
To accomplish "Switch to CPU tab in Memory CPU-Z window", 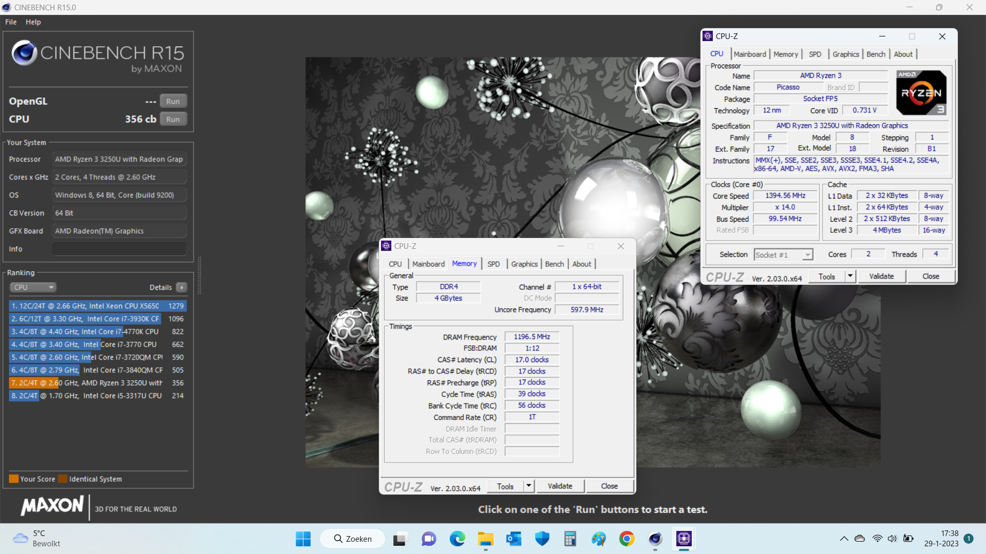I will tap(395, 264).
